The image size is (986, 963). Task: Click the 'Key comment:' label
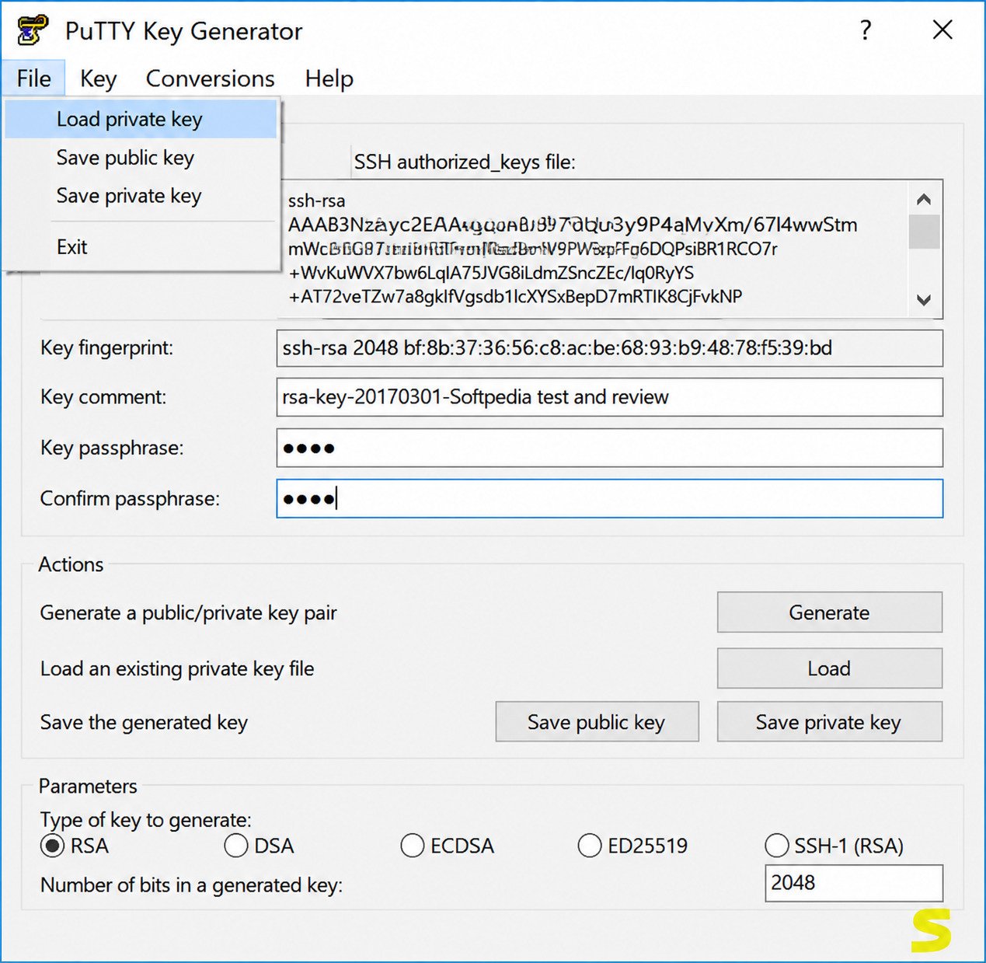[103, 397]
